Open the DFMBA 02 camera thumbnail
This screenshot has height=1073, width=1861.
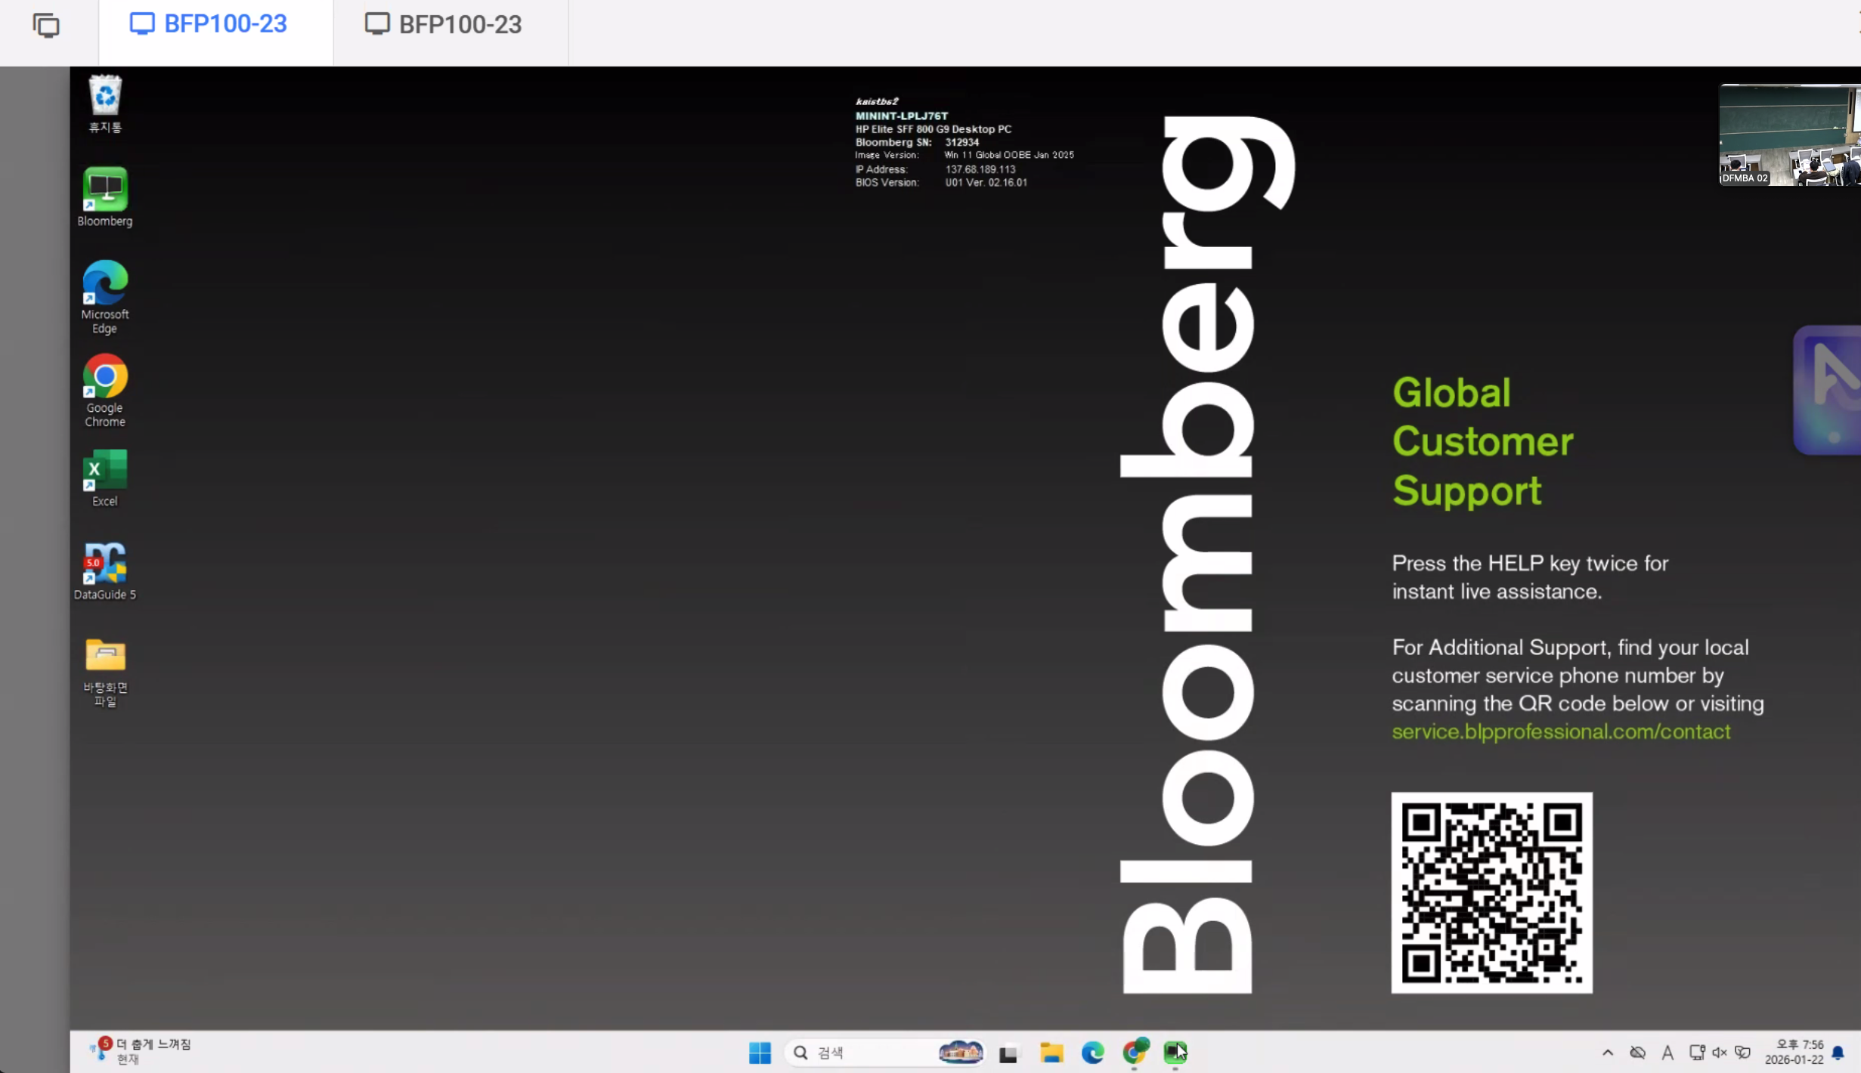[x=1788, y=136]
